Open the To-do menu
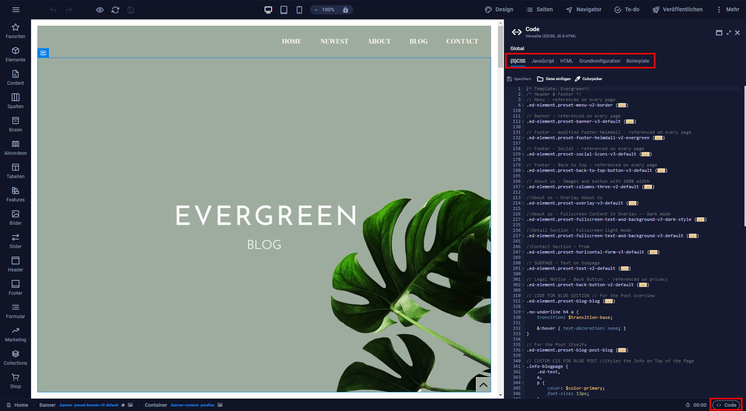Image resolution: width=746 pixels, height=411 pixels. click(627, 10)
